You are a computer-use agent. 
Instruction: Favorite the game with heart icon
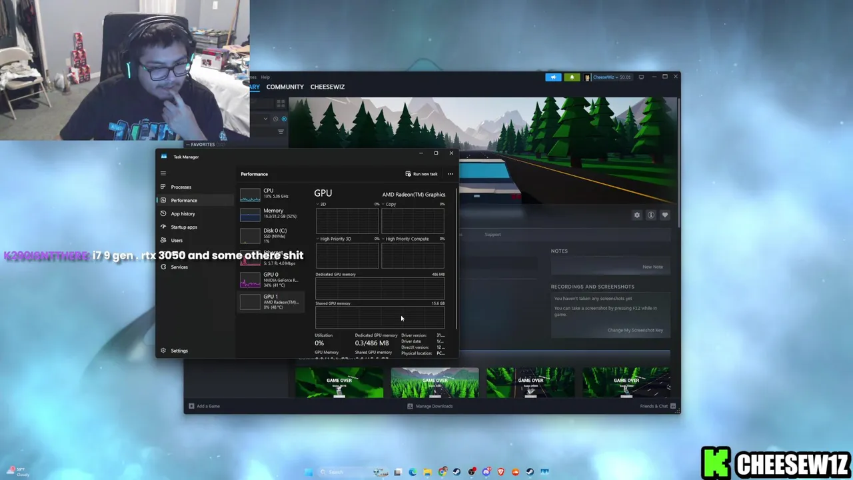click(665, 215)
